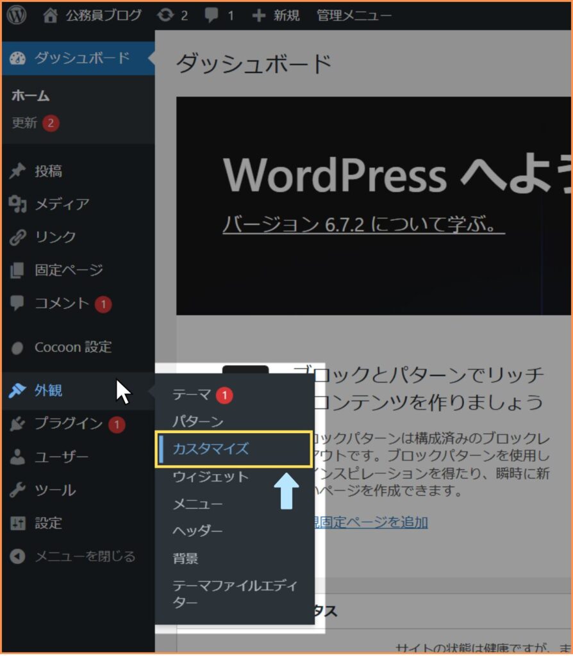The height and width of the screenshot is (656, 573).
Task: Select メニュー in the 外観 flyout
Action: coord(197,504)
